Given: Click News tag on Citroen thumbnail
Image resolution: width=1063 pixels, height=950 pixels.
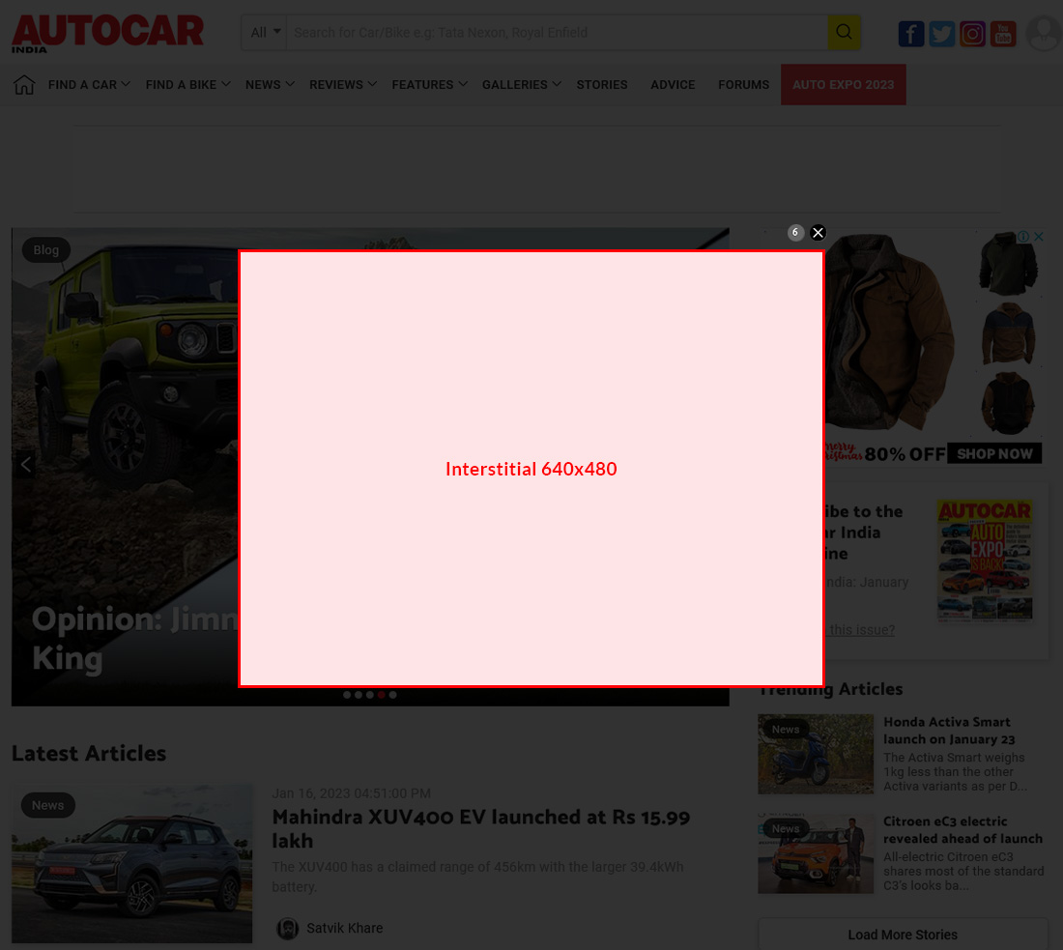Looking at the screenshot, I should (x=786, y=829).
